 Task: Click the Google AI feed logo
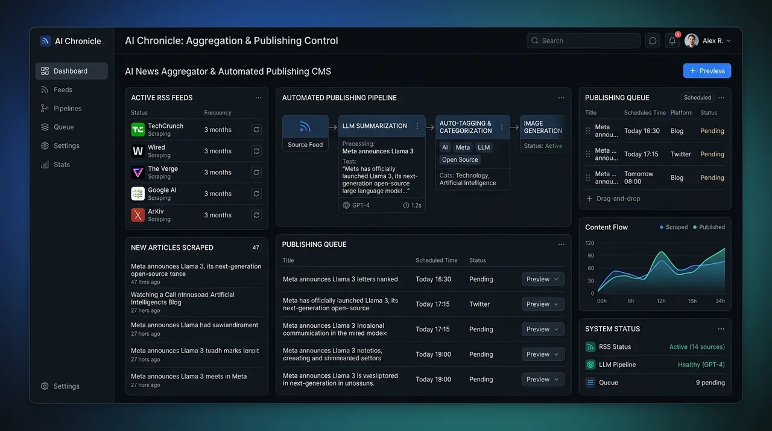[x=138, y=194]
